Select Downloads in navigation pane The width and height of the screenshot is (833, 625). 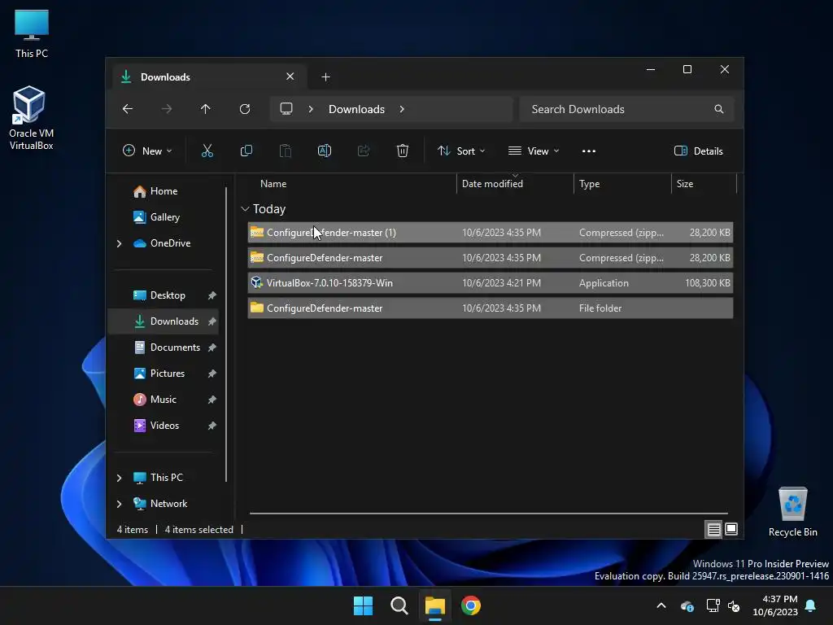coord(164,321)
